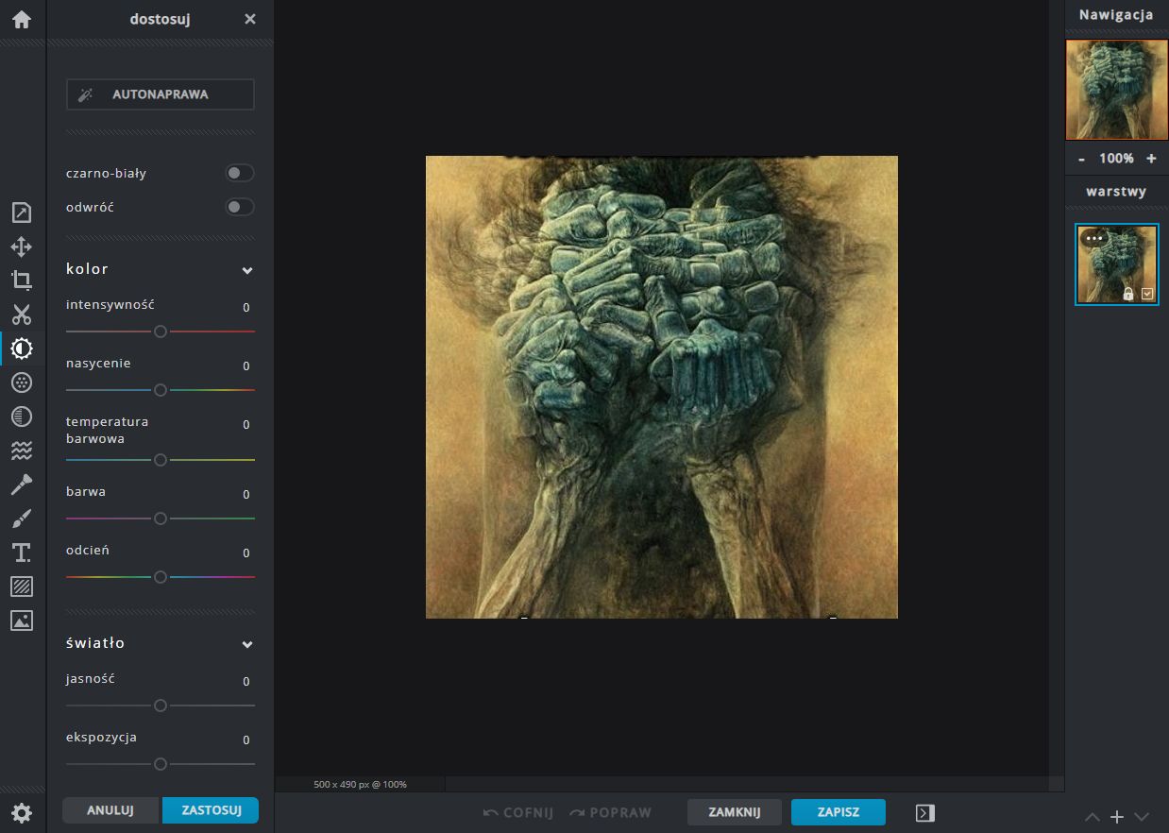
Task: Move layer up with arrow
Action: (1093, 817)
